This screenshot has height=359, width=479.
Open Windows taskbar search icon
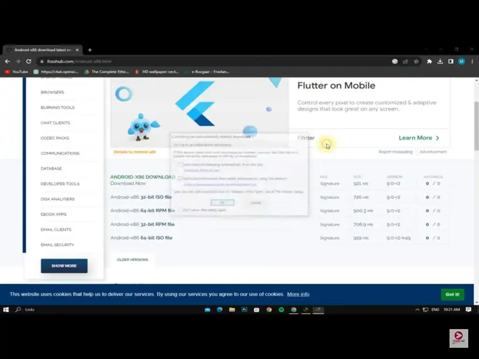[18, 309]
